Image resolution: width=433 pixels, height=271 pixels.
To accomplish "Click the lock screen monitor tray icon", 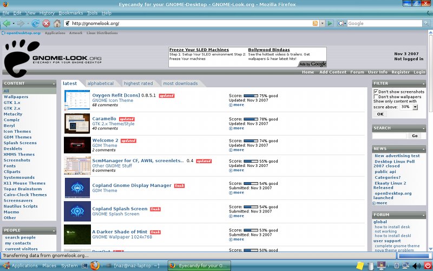I will pyautogui.click(x=382, y=266).
